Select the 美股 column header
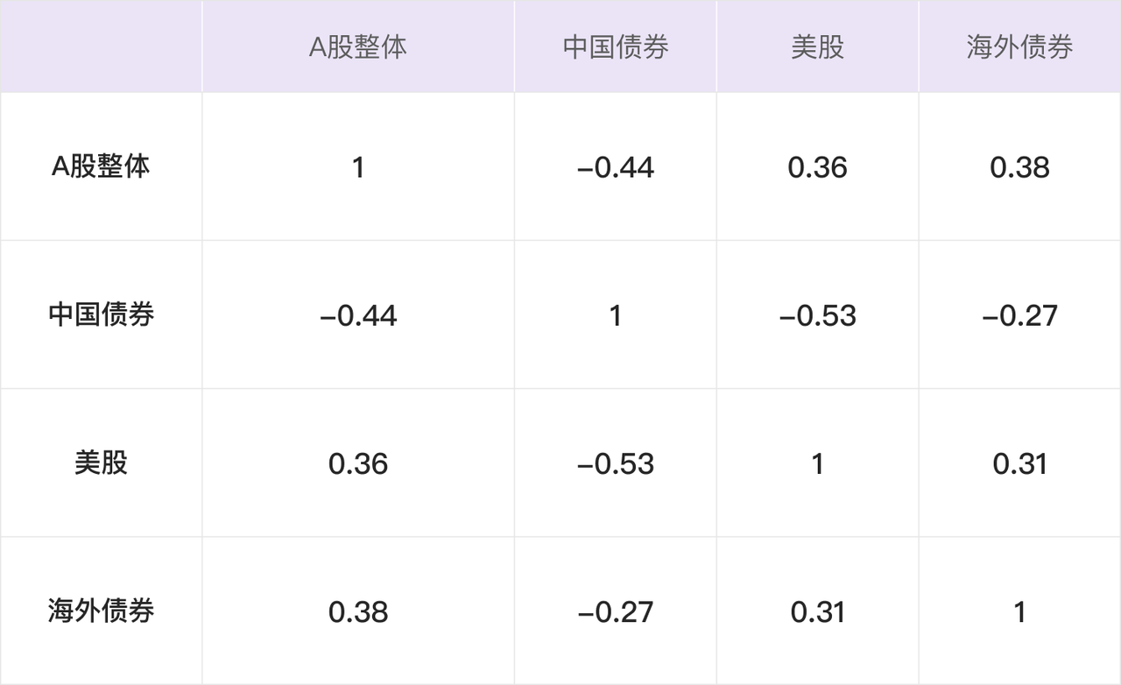1121x685 pixels. 817,47
